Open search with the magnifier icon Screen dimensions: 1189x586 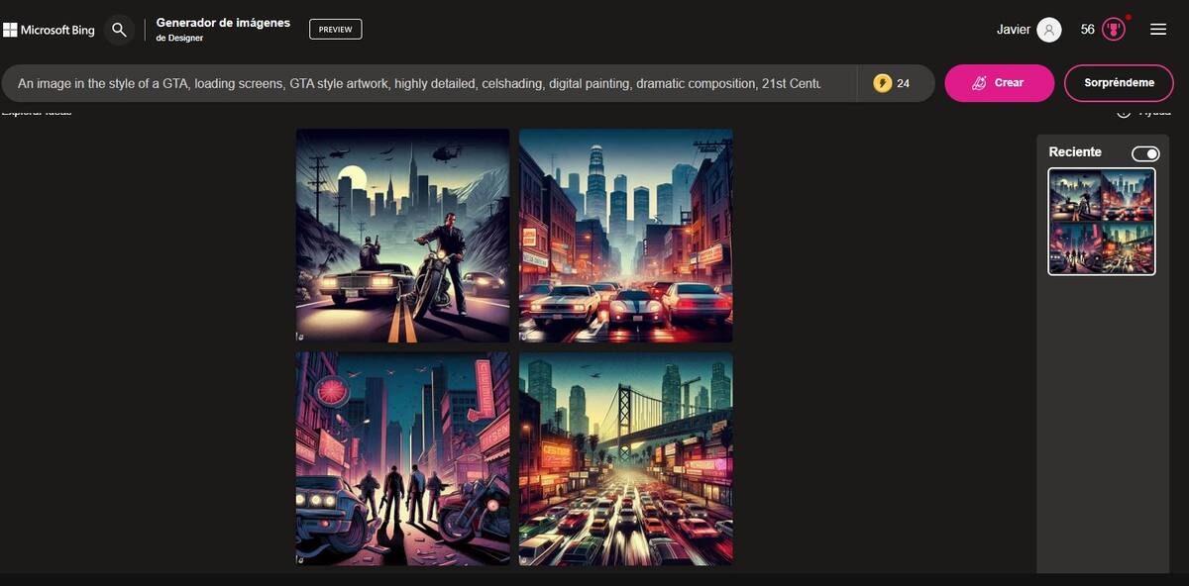[x=119, y=30]
